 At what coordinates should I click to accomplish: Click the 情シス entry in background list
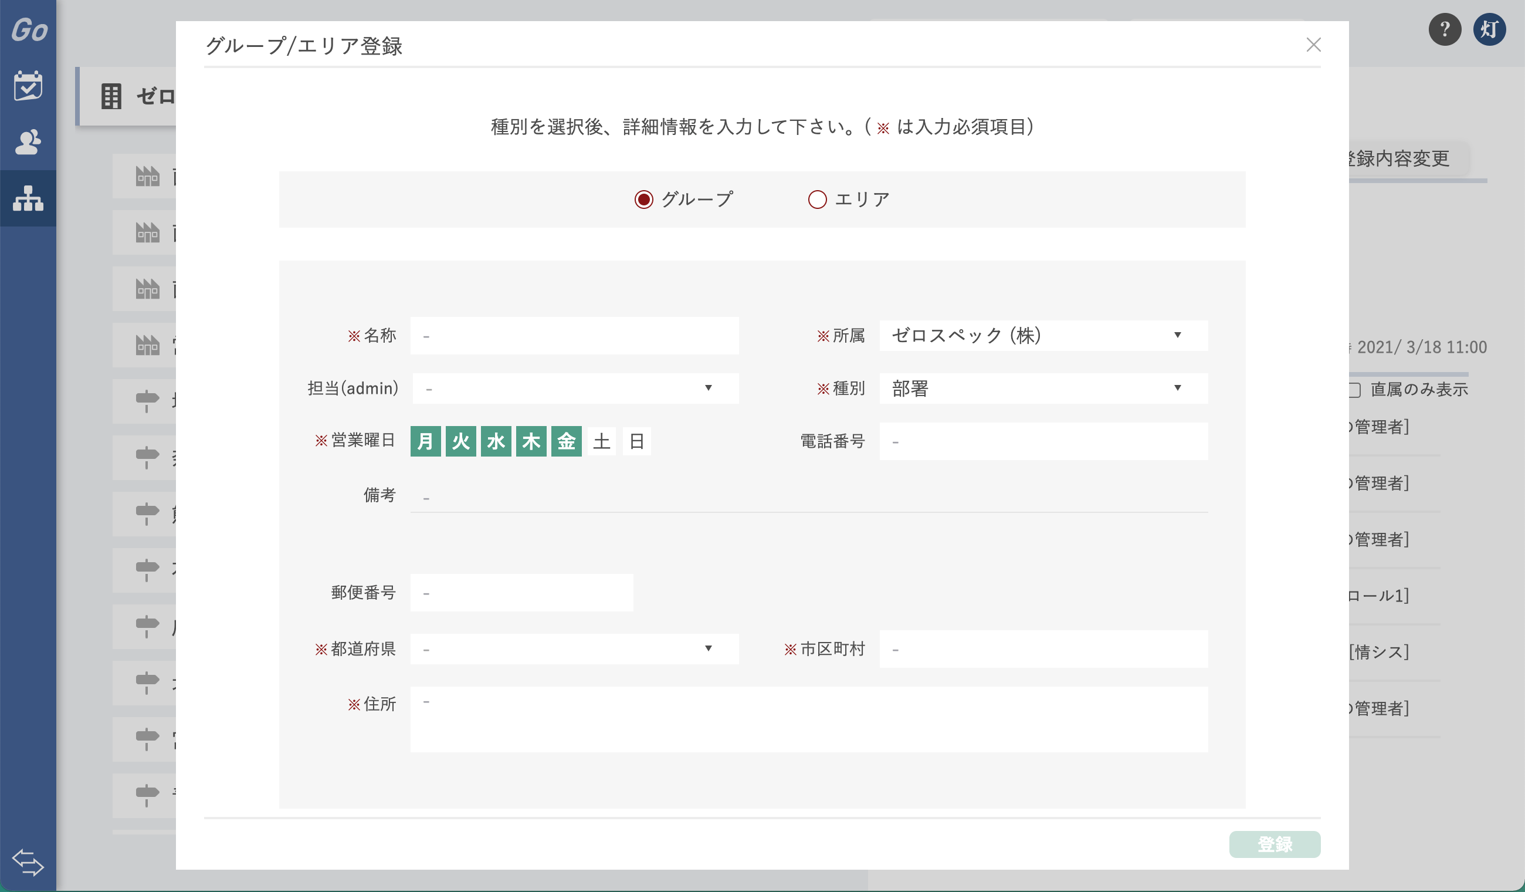(x=1379, y=652)
